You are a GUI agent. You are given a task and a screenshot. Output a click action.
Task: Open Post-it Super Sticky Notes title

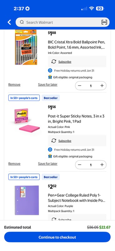click(76, 119)
